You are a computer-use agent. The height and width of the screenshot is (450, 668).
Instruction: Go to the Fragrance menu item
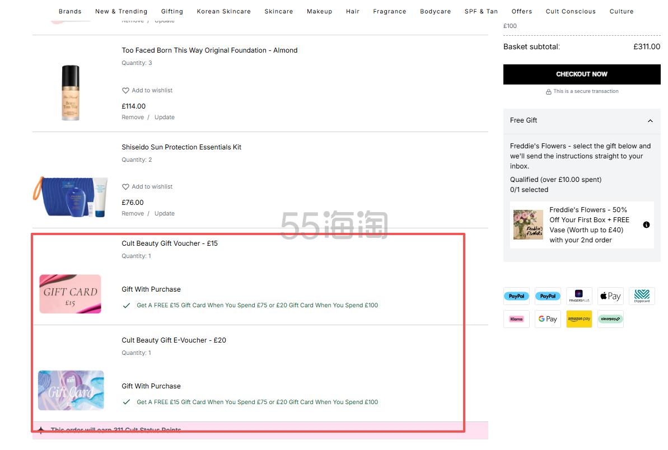tap(390, 11)
